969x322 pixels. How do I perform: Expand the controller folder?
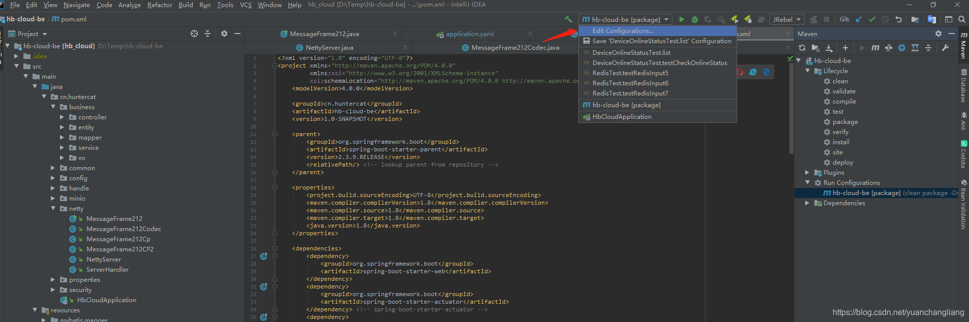(62, 117)
